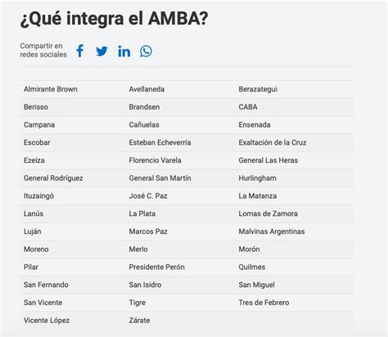Click the Exaltación de la Cruz cell

pyautogui.click(x=273, y=142)
